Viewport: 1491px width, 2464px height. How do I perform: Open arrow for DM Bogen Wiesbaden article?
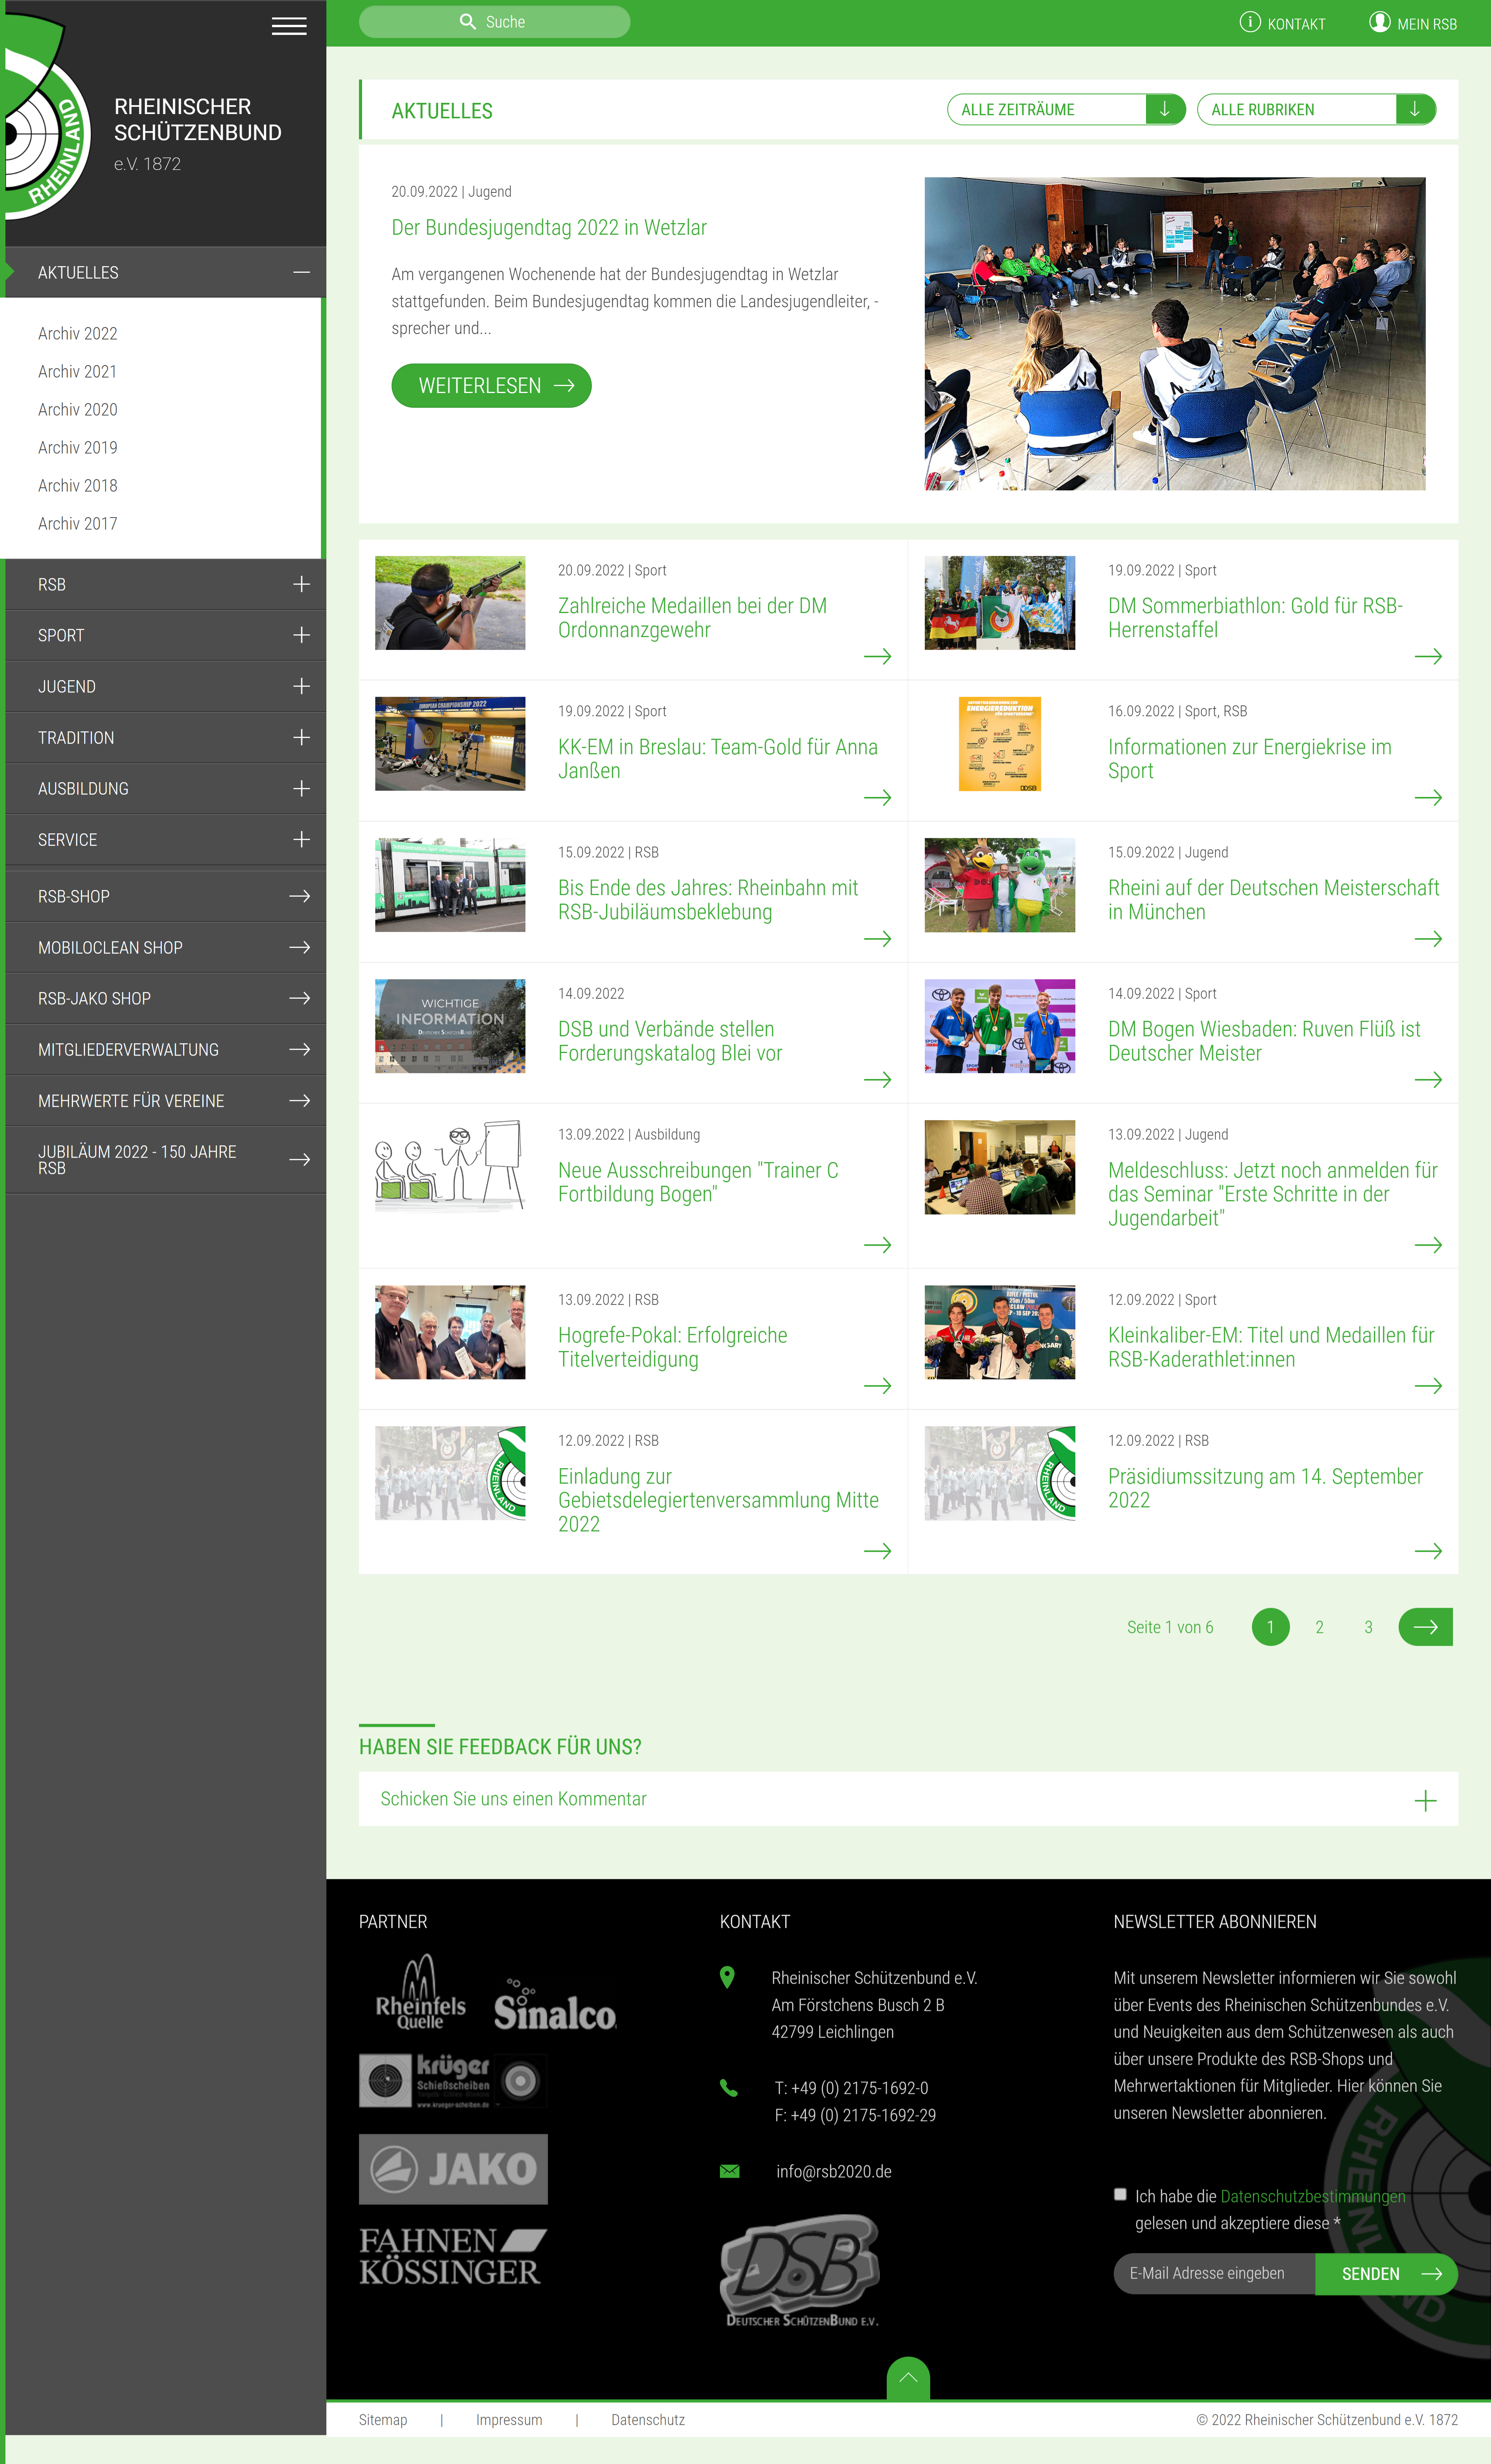pos(1428,1080)
